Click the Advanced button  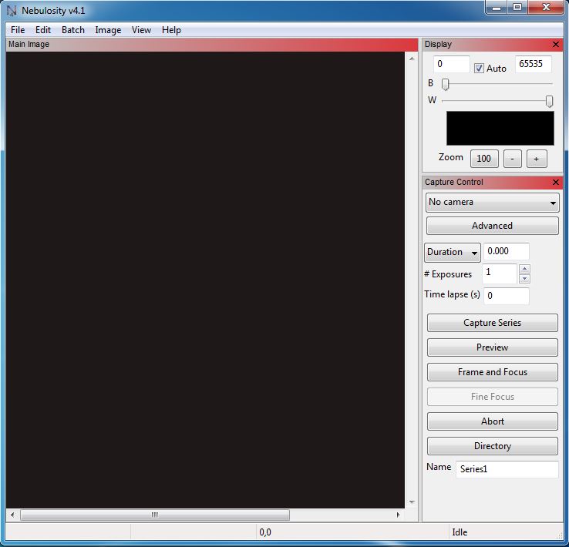coord(493,226)
